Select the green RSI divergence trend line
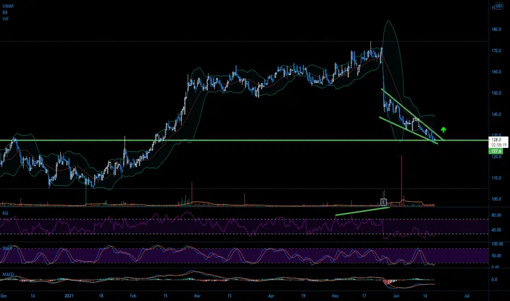 pyautogui.click(x=362, y=211)
